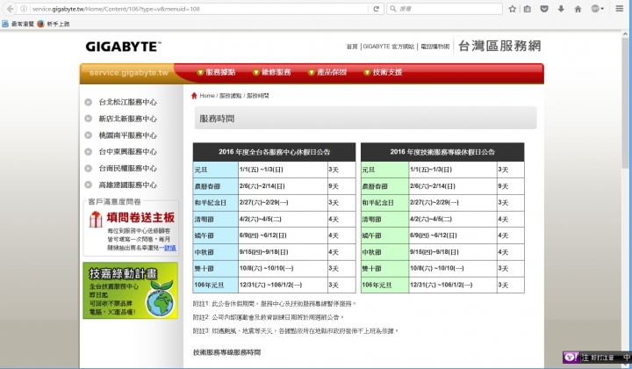Open the downloads arrow icon

561,9
